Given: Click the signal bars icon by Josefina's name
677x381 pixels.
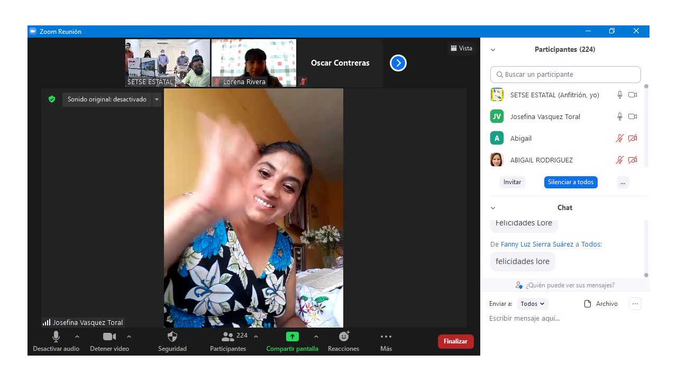Looking at the screenshot, I should coord(47,322).
